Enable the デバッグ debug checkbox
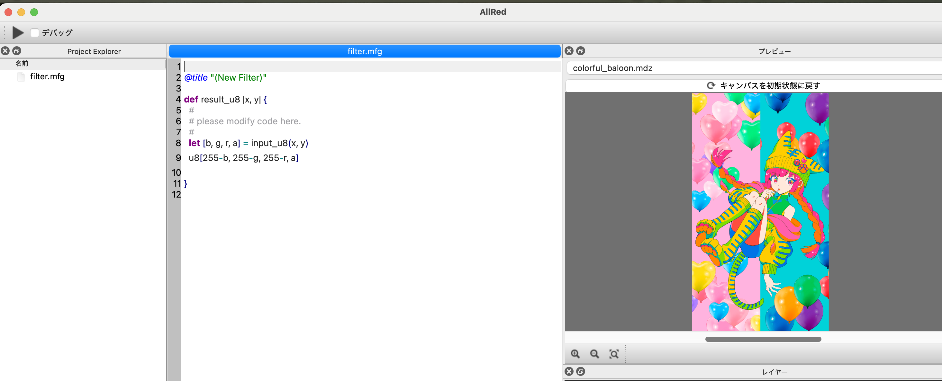Screen dimensions: 942x381 pos(35,33)
